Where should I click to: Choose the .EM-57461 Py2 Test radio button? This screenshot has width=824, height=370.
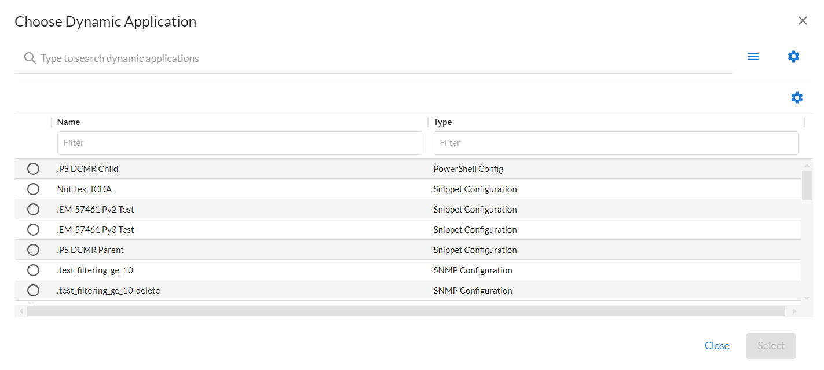point(34,210)
